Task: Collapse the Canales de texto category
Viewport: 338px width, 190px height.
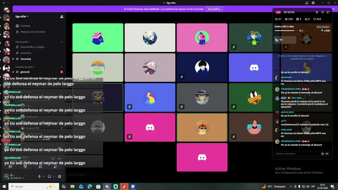Action: (26, 67)
